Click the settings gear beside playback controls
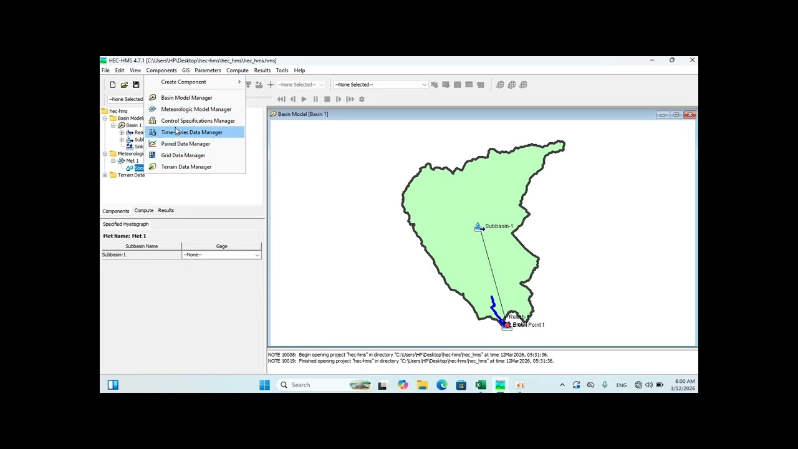This screenshot has width=798, height=449. (x=362, y=99)
